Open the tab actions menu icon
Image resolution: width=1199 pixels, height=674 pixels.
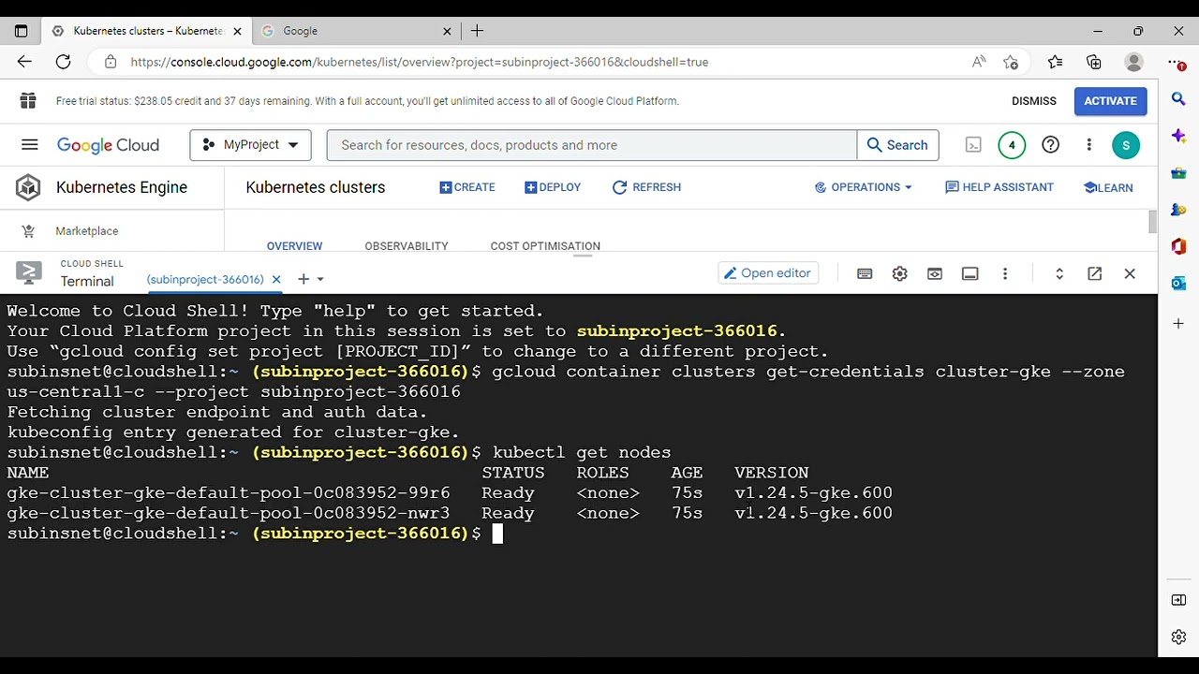[x=22, y=31]
